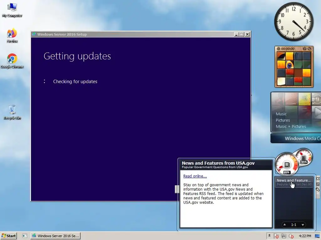This screenshot has width=321, height=240.
Task: Close the Windows Server 2016 Setup window
Action: [247, 34]
